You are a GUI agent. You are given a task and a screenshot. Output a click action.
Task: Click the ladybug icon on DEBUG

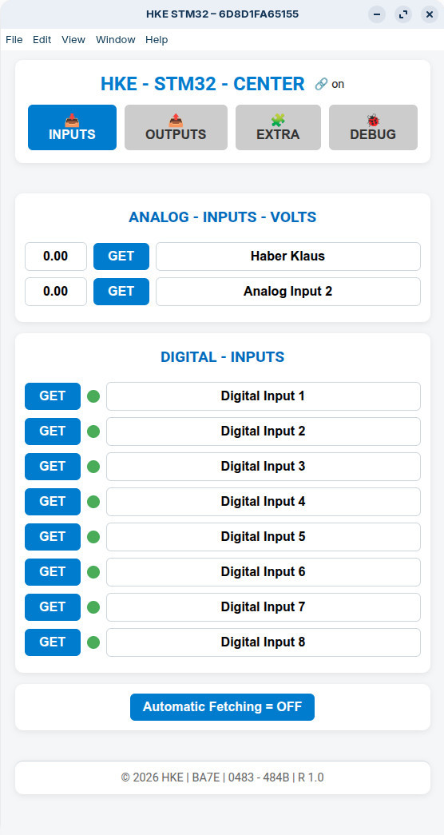tap(373, 121)
